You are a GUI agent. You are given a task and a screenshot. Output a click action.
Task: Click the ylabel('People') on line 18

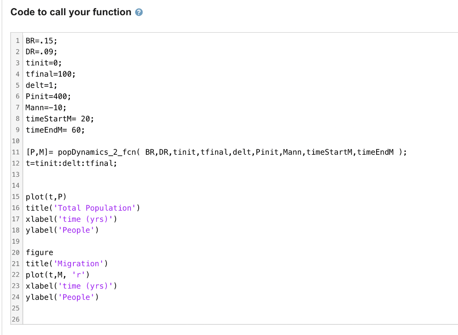click(x=62, y=230)
